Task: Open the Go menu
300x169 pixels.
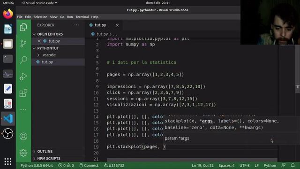Action: coord(62,17)
